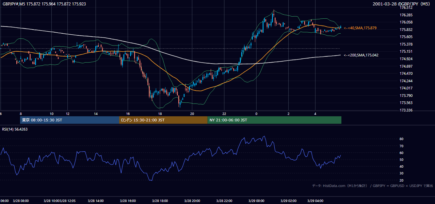The image size is (435, 204).
Task: Click price axis value 174.017
Action: tap(406, 88)
